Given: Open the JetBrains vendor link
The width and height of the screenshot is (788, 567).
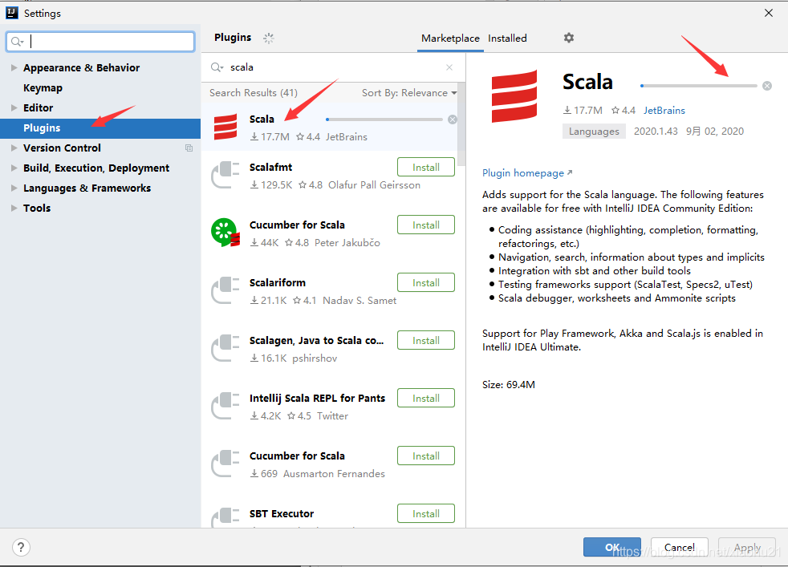Looking at the screenshot, I should tap(664, 111).
